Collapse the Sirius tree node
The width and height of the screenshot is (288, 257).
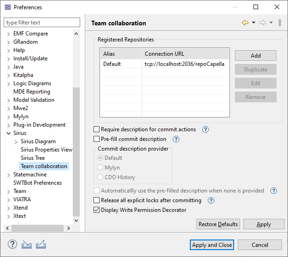tap(9, 133)
